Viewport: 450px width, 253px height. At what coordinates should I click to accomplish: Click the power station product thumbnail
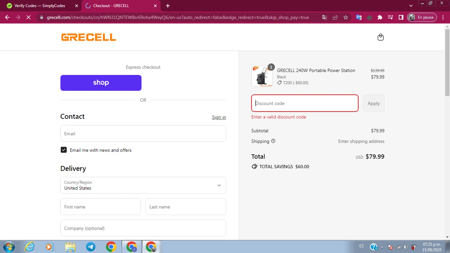click(x=262, y=76)
